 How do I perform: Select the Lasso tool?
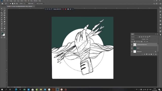(2, 11)
